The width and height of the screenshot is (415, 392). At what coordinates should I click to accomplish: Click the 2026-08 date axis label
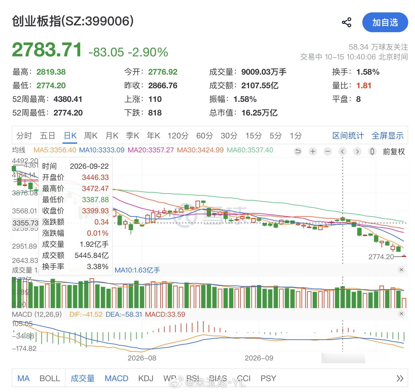[142, 358]
